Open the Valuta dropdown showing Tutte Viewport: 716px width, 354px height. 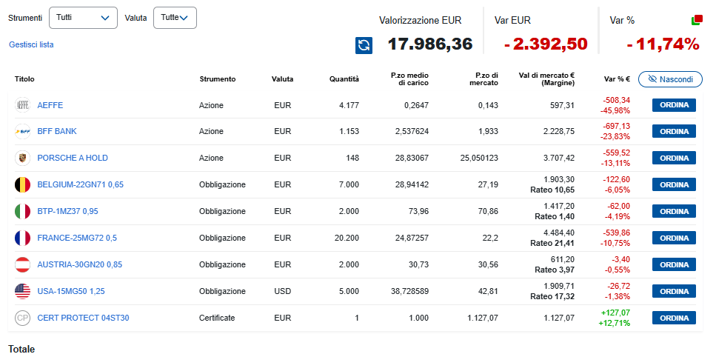175,18
